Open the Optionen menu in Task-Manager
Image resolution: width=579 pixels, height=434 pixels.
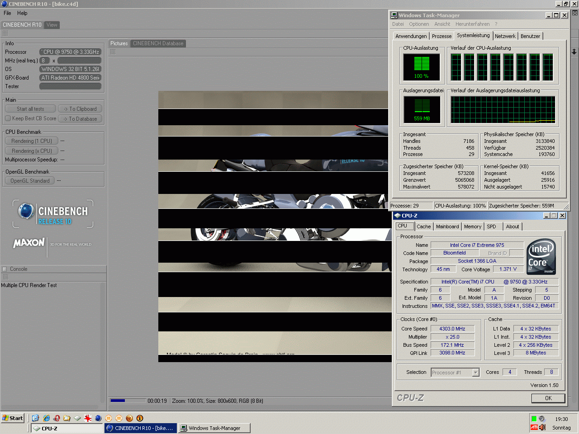pyautogui.click(x=419, y=24)
